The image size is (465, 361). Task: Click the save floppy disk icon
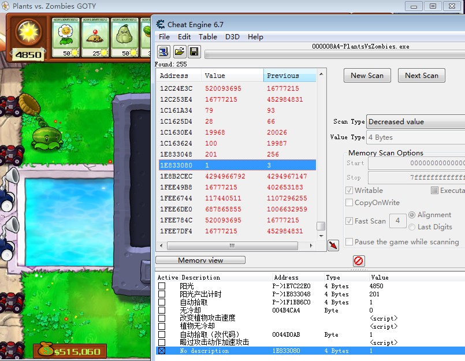[194, 51]
